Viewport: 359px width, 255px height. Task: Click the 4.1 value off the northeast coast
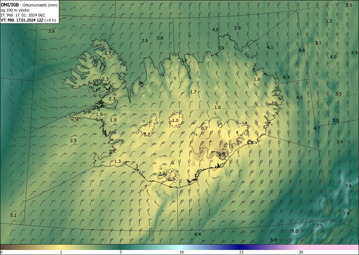270,47
